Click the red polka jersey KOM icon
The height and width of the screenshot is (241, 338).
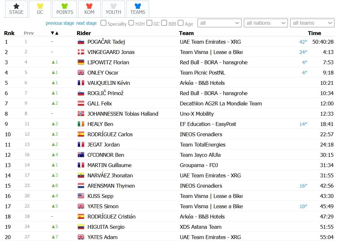(x=89, y=6)
